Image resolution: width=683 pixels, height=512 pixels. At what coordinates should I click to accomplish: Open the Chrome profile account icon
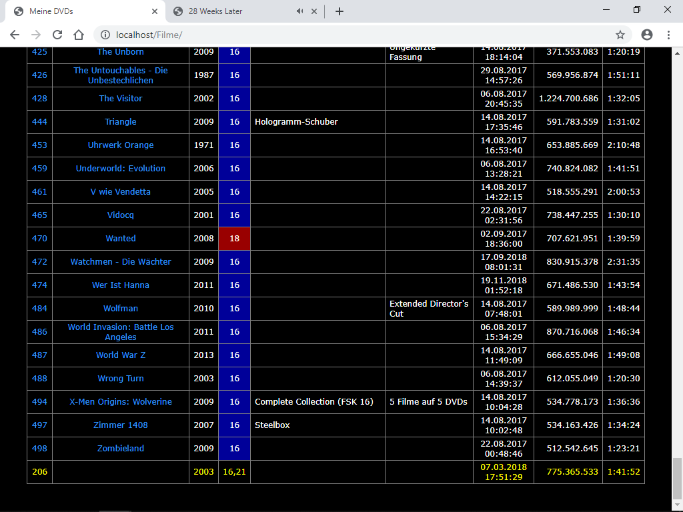click(646, 35)
